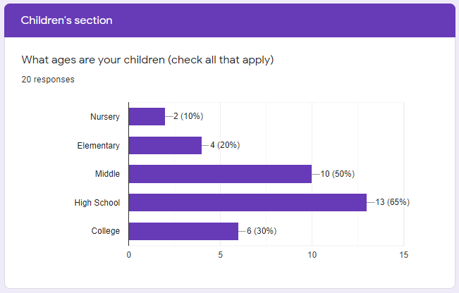Click the 6 (30%) value label
Image resolution: width=459 pixels, height=293 pixels.
(x=262, y=231)
